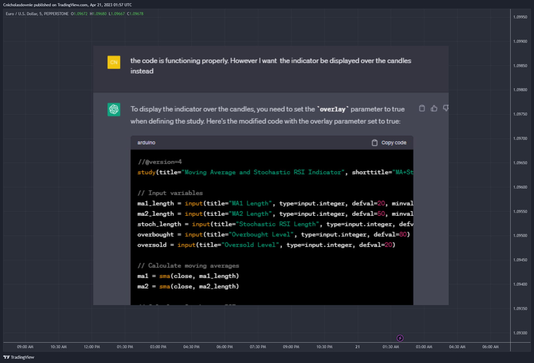Viewport: 534px width, 363px height.
Task: Click the 'arduino' code language label
Action: [146, 143]
